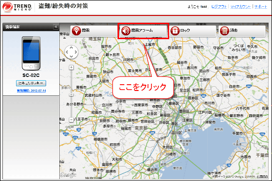Screen dimensions: 272x181
Task: Click the セキュリティキー button
Action: pyautogui.click(x=31, y=83)
